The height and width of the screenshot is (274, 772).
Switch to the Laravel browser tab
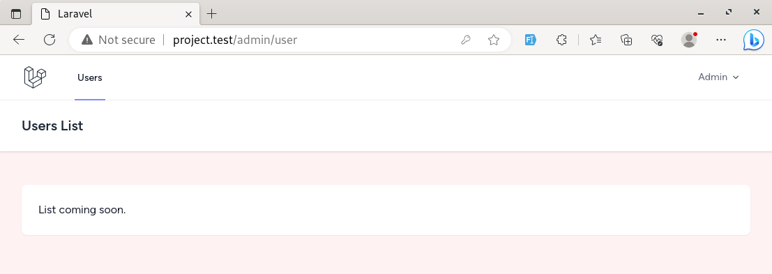pos(116,14)
